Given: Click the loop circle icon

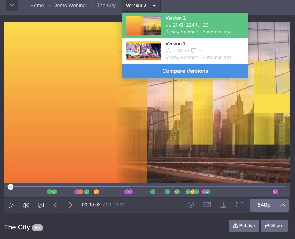Looking at the screenshot, I should click(x=191, y=205).
